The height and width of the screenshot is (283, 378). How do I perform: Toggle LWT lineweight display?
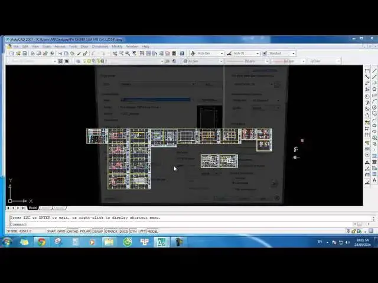coord(142,231)
